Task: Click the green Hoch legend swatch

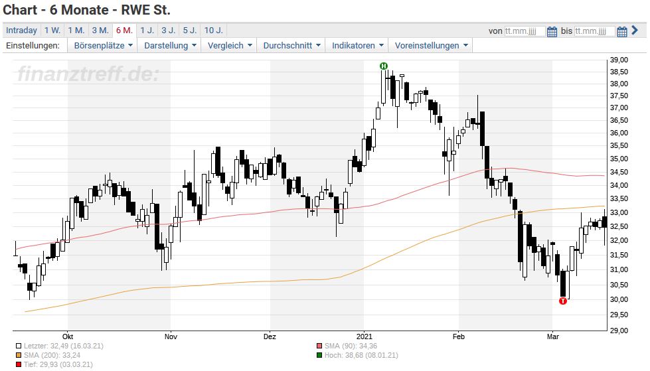Action: tap(319, 355)
